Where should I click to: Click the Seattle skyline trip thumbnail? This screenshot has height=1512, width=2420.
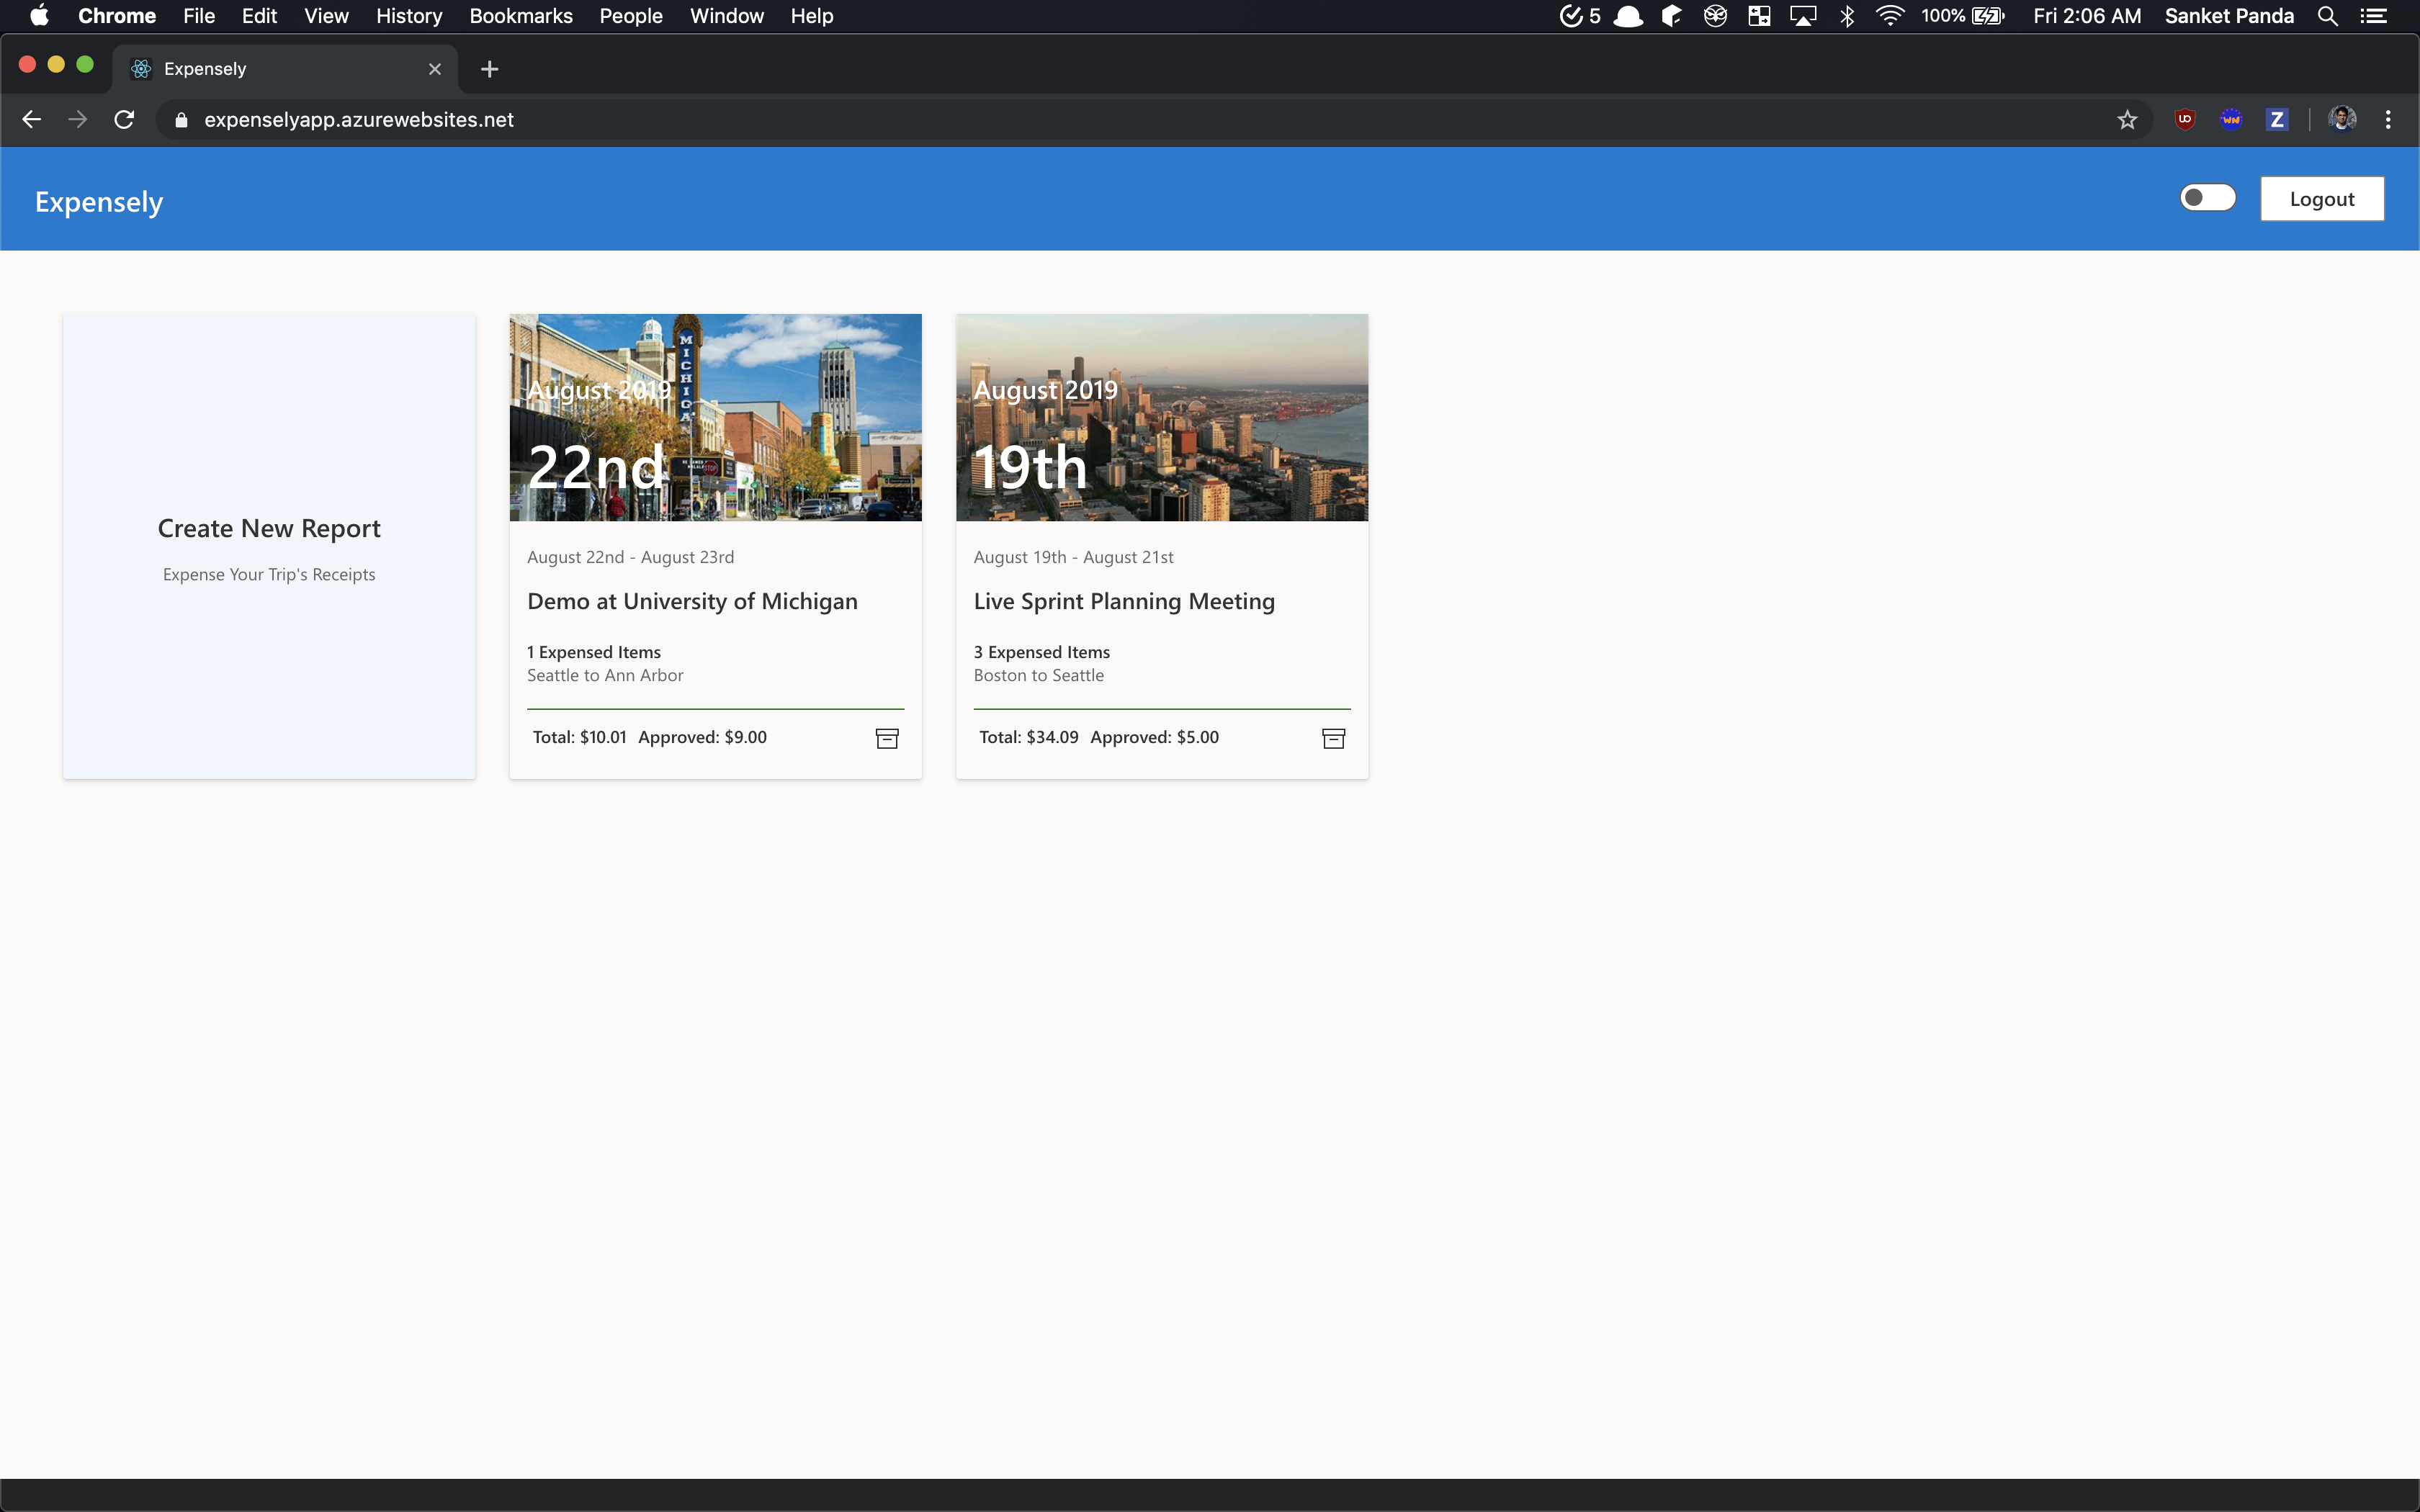(1161, 417)
